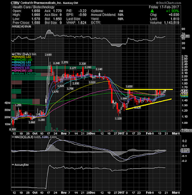Viewport: 192px width, 195px height.
Task: Select the Friday 17-Feb-2017 date
Action: click(164, 7)
